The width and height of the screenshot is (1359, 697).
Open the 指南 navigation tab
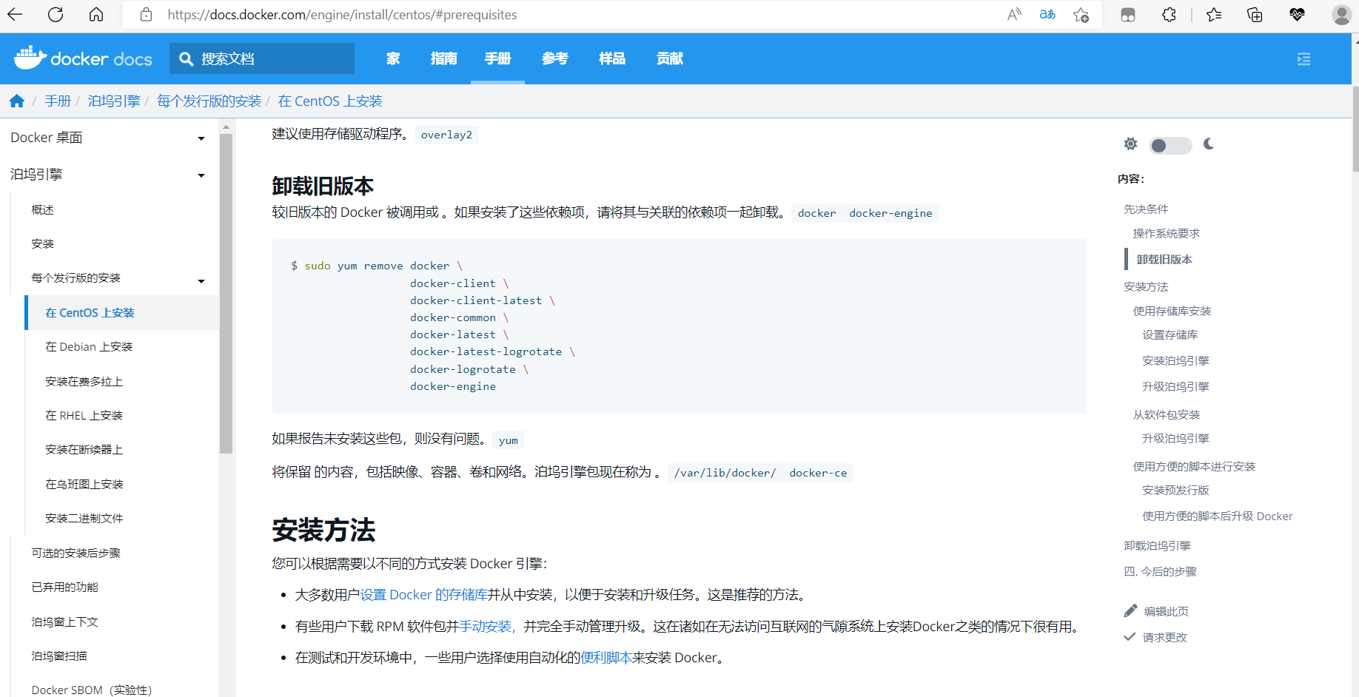(x=444, y=58)
